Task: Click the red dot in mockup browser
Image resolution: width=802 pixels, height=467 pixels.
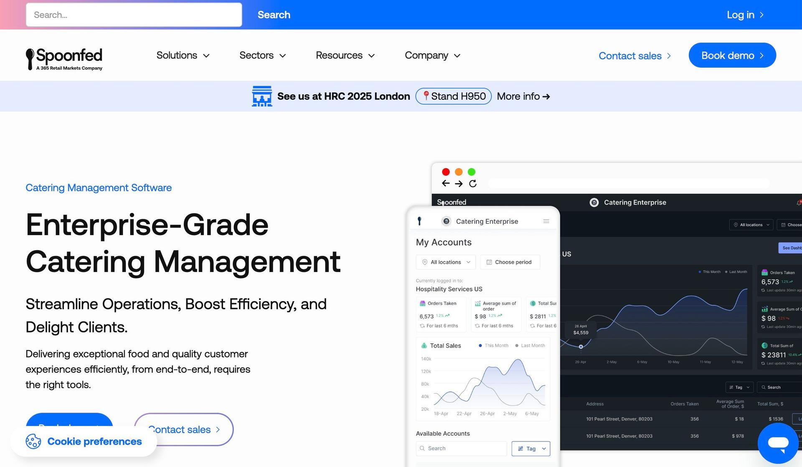Action: [x=446, y=172]
